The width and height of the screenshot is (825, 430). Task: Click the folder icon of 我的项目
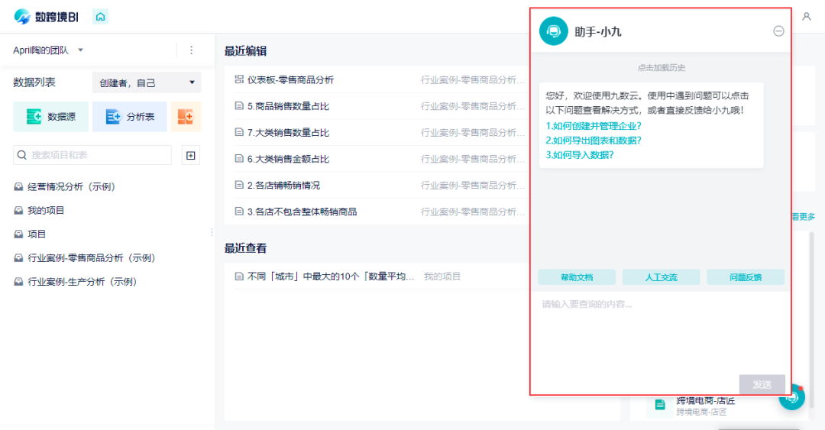coord(18,211)
